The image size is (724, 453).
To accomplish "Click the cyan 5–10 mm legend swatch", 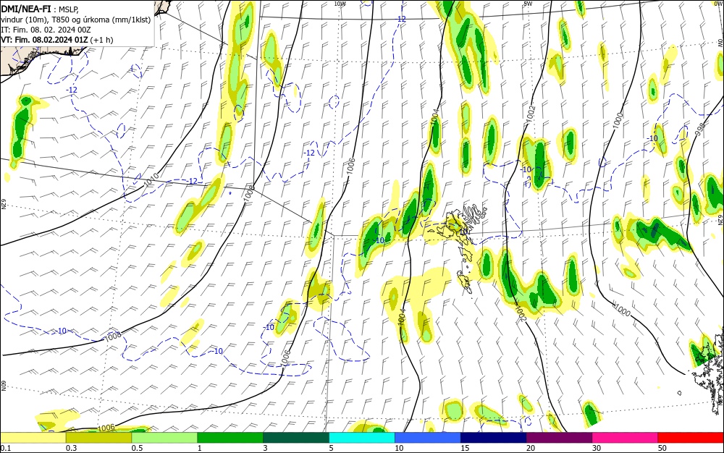I will (362, 438).
